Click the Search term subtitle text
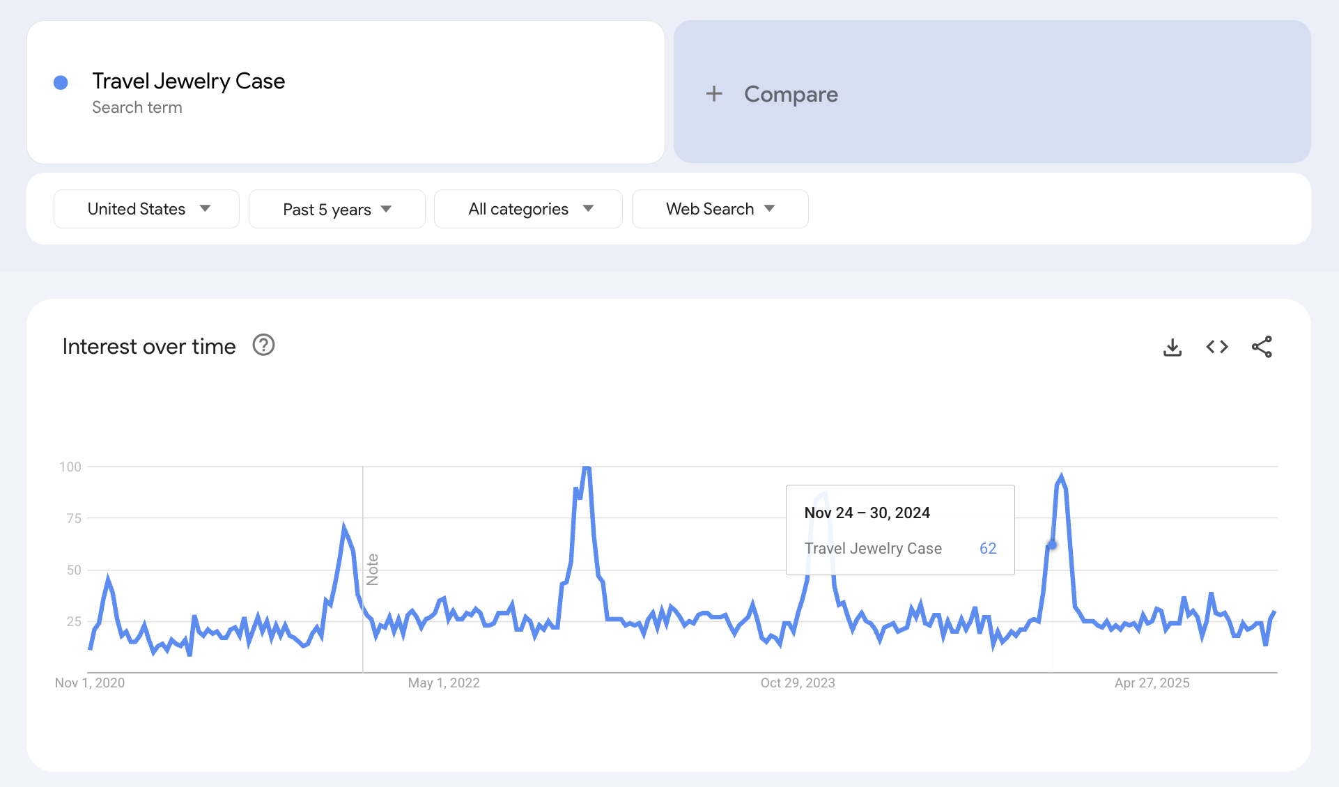This screenshot has height=787, width=1339. 137,108
